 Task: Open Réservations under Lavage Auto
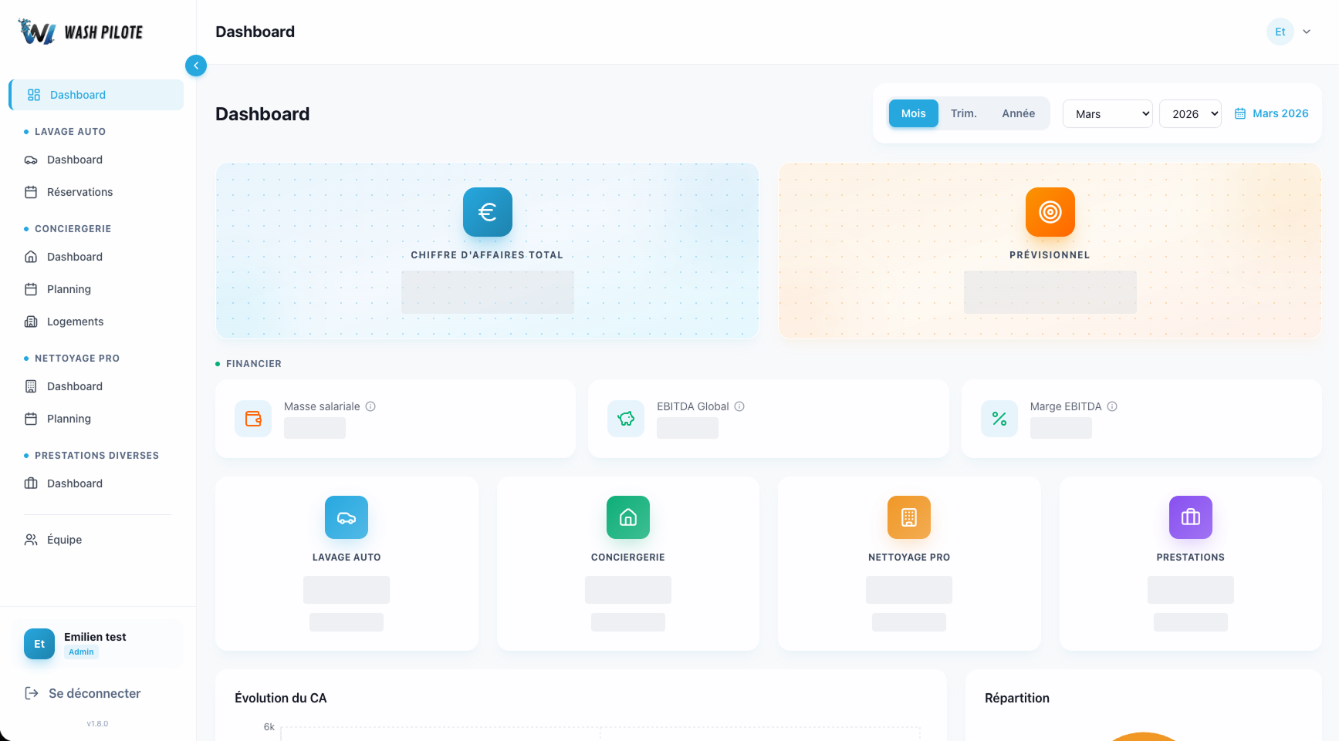pos(79,192)
